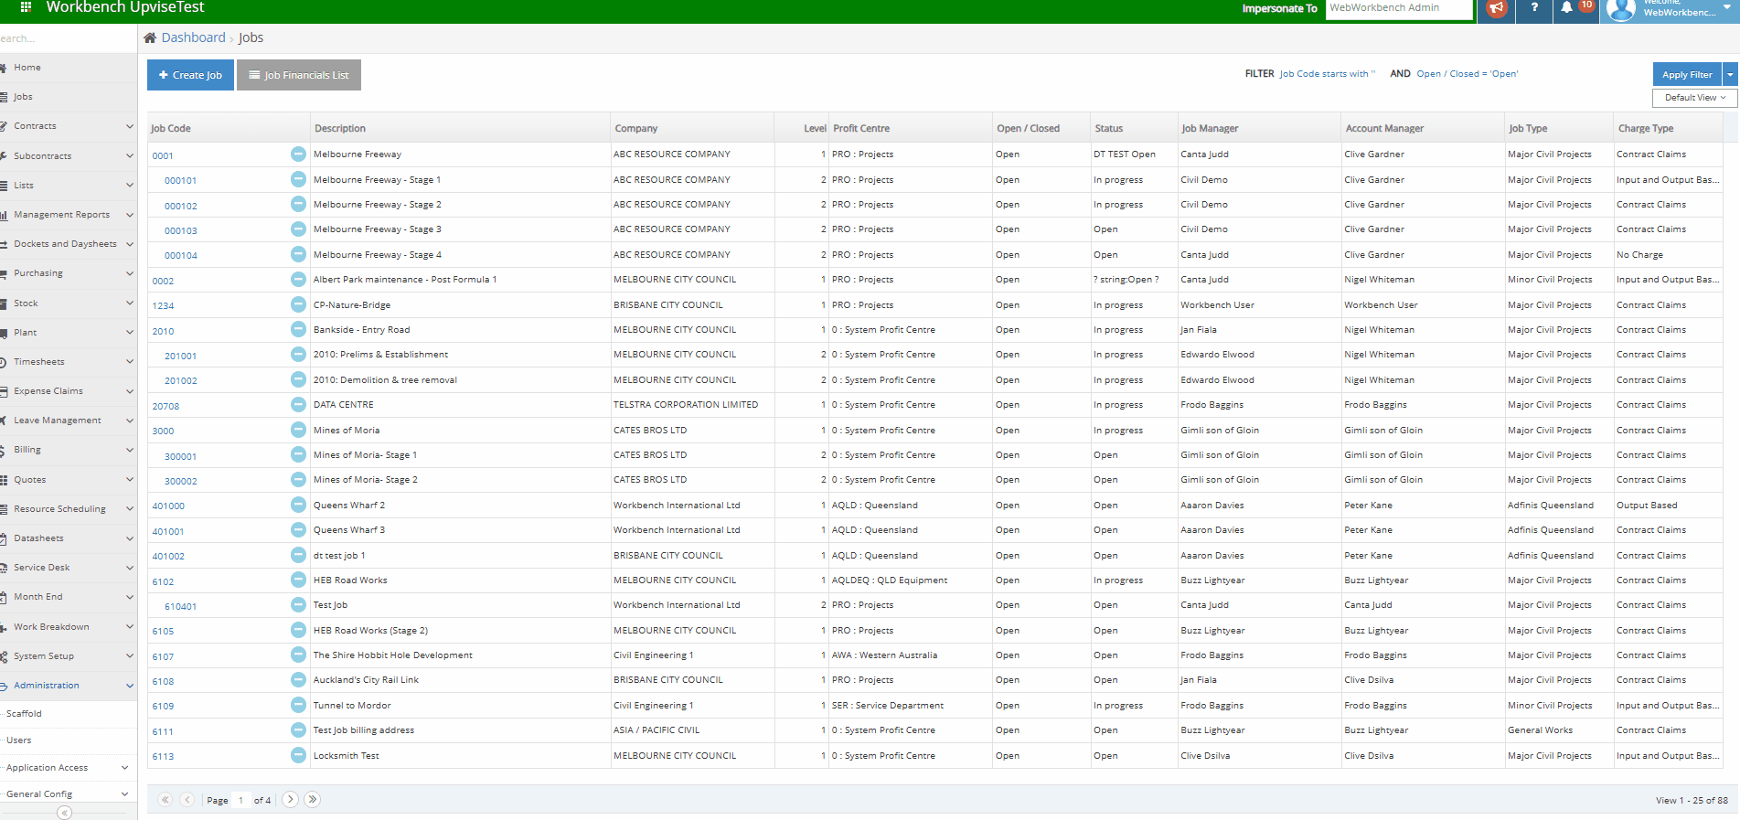Open job code 000103 link
Viewport: 1740px width, 820px height.
pos(181,230)
